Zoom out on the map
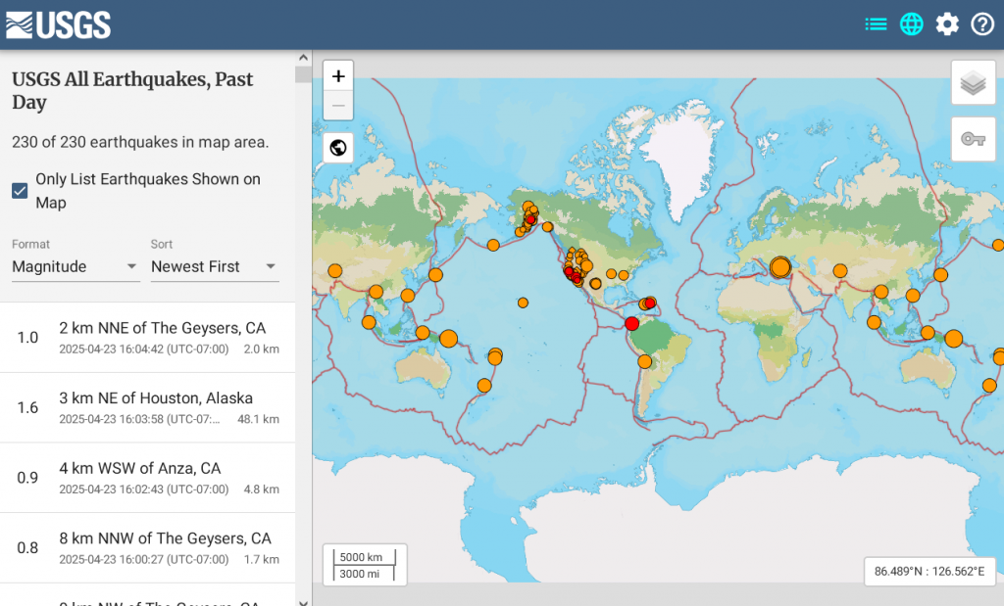The height and width of the screenshot is (606, 1004). 338,106
